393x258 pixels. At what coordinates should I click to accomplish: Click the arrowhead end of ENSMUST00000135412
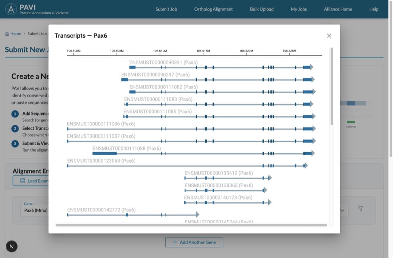point(270,178)
